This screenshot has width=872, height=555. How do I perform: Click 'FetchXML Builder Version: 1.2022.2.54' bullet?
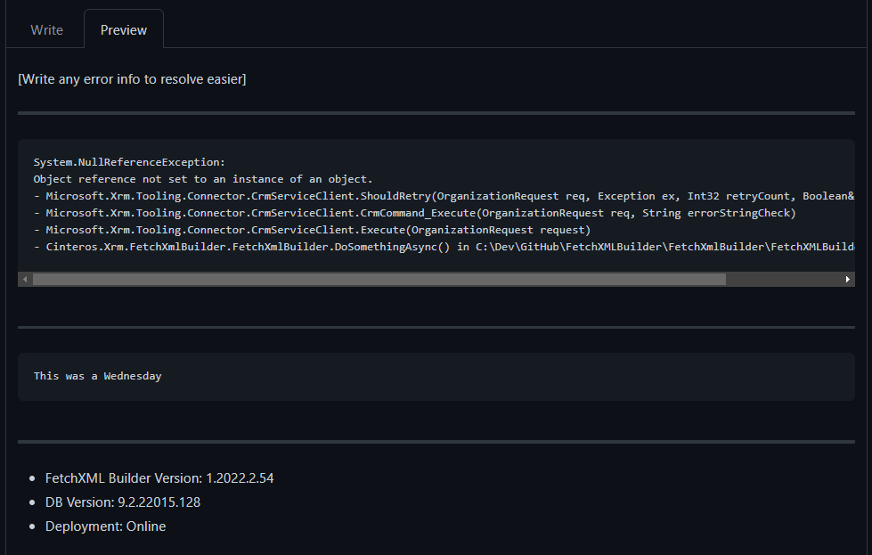point(159,478)
